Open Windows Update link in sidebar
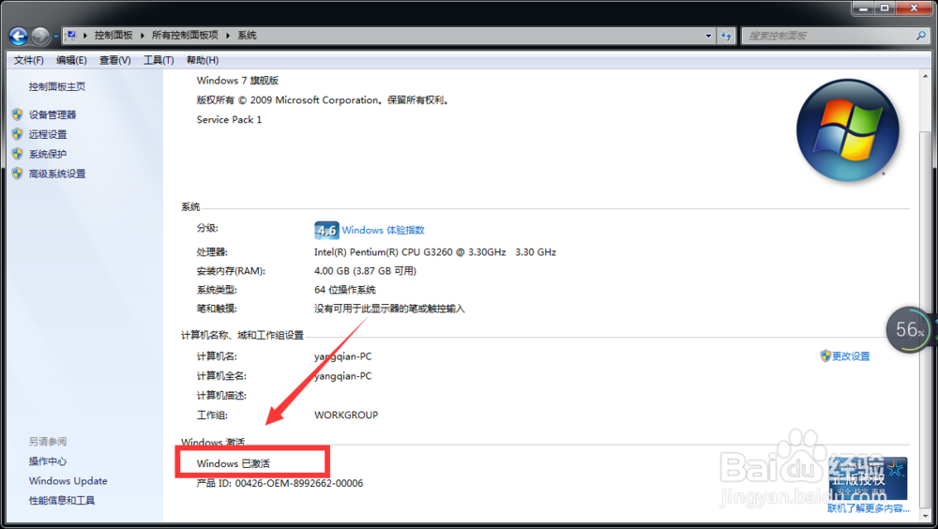 [x=68, y=481]
